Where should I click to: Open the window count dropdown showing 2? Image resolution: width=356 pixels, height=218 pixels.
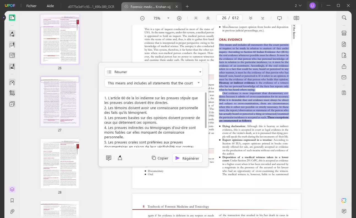(x=298, y=5)
